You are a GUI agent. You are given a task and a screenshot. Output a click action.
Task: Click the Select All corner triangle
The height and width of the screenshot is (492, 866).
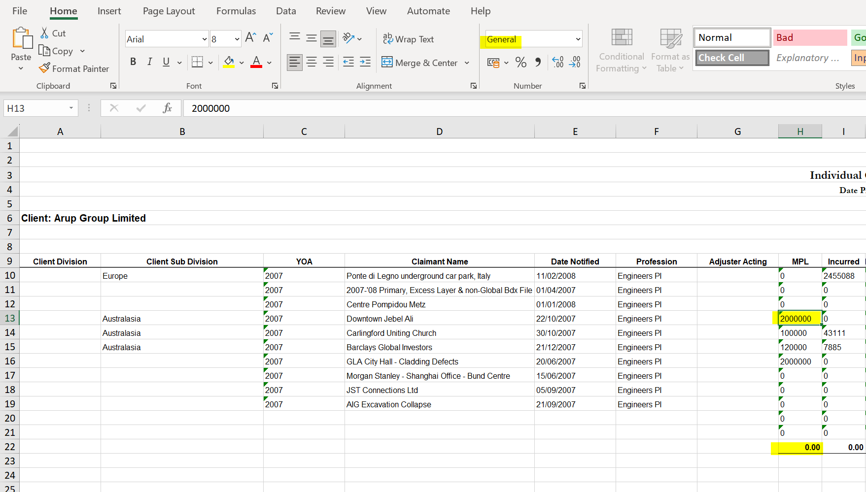pos(12,131)
